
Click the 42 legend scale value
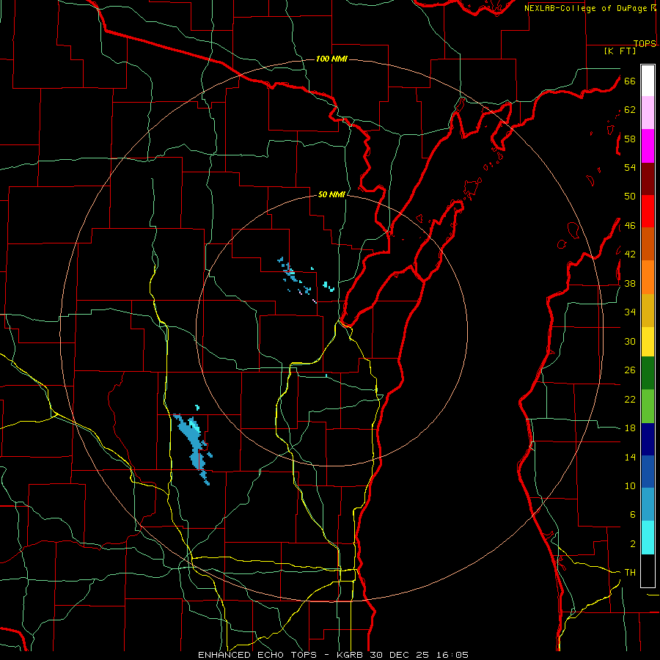[630, 254]
